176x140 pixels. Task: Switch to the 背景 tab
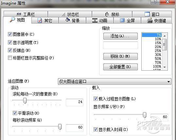coord(72,20)
